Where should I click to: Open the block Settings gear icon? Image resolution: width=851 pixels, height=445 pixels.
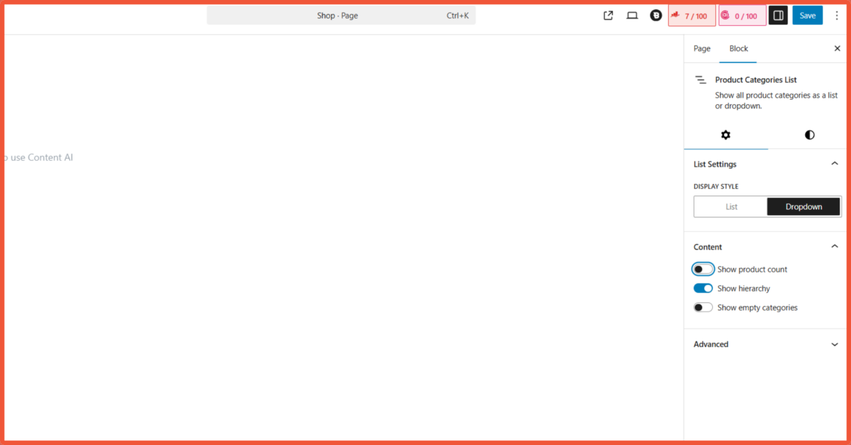point(726,135)
